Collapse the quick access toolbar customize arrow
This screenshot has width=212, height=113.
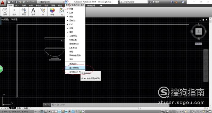[x=66, y=2]
